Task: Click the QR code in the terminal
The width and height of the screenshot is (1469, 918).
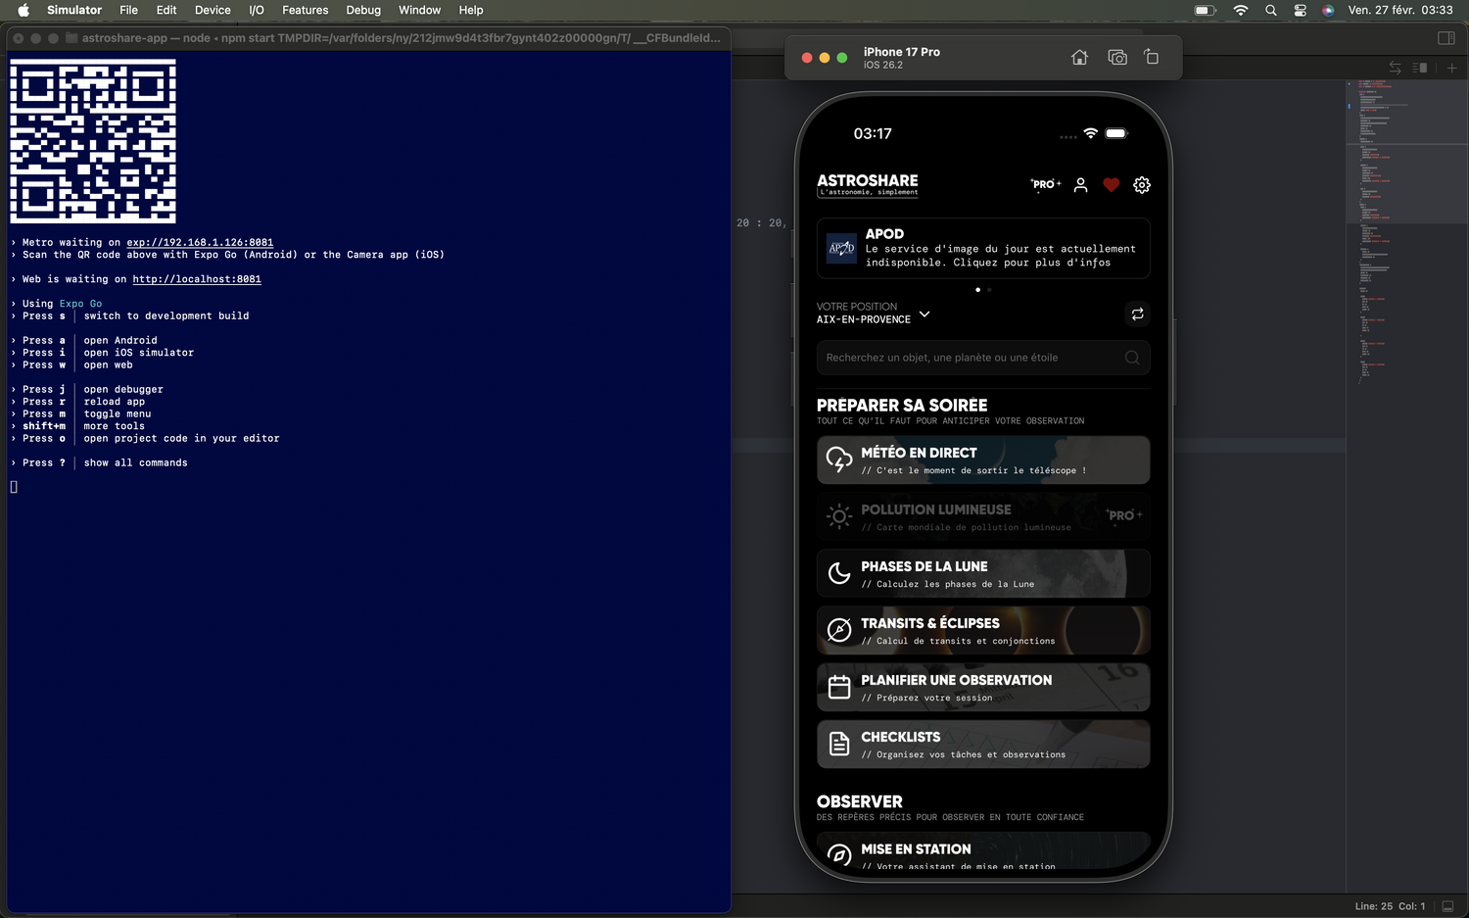Action: click(93, 141)
